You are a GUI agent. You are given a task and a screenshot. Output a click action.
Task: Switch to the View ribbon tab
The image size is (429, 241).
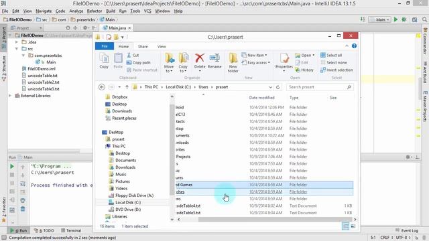162,46
